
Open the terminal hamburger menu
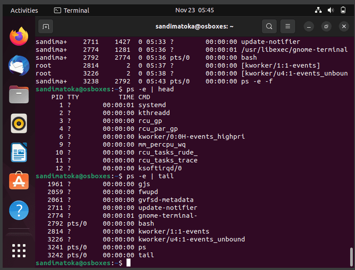click(x=287, y=26)
